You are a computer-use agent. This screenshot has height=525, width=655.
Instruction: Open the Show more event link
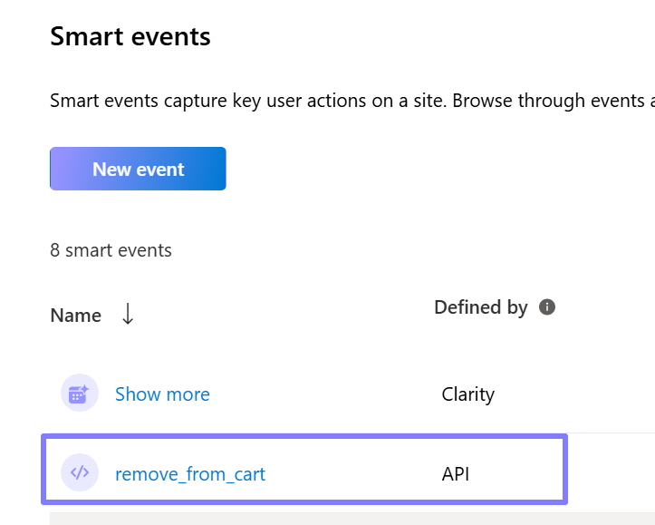pyautogui.click(x=162, y=394)
